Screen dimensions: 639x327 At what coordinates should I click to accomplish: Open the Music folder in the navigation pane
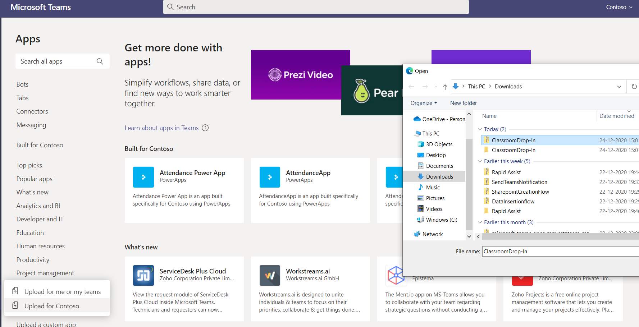(429, 188)
